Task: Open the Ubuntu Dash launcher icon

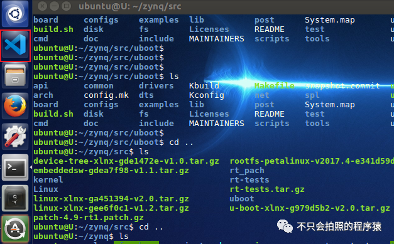Action: tap(15, 14)
